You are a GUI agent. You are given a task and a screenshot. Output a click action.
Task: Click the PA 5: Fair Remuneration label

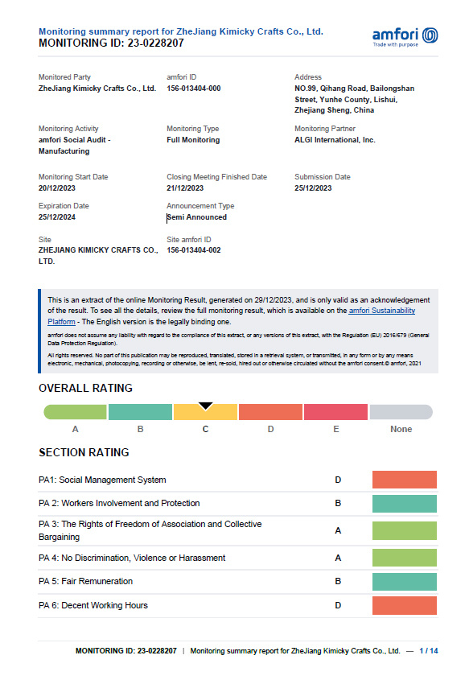coord(85,581)
